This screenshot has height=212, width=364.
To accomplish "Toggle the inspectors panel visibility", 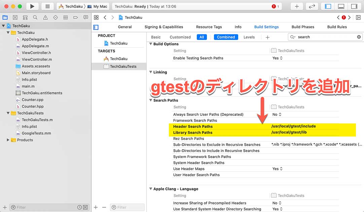I will click(x=354, y=6).
